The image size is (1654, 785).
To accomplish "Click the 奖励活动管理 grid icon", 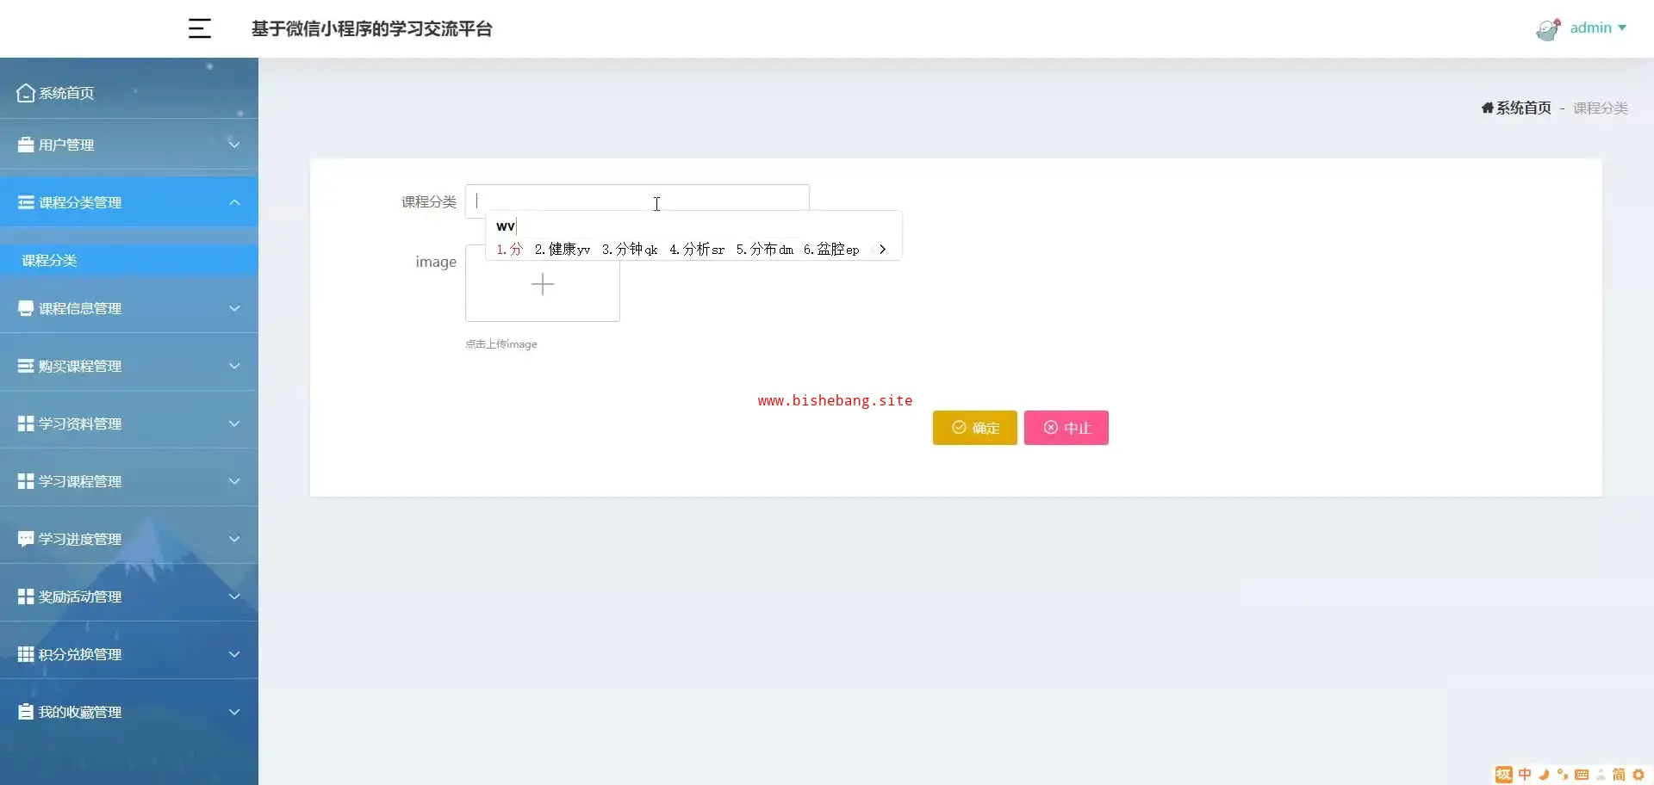I will point(26,596).
